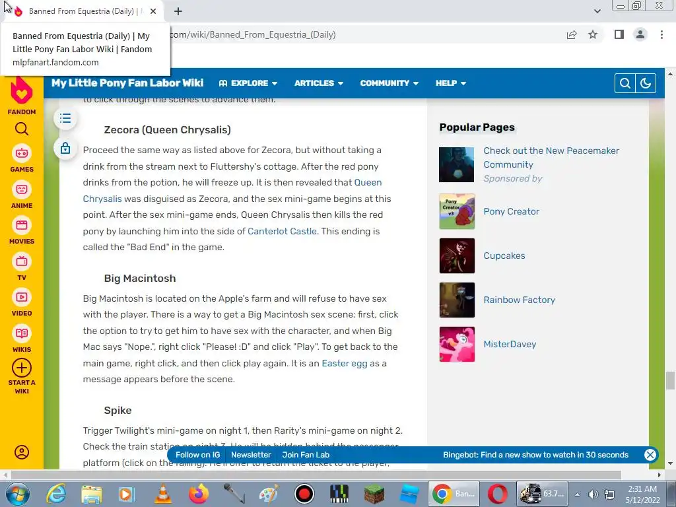
Task: Open the Pony Creator popular page link
Action: [x=512, y=211]
